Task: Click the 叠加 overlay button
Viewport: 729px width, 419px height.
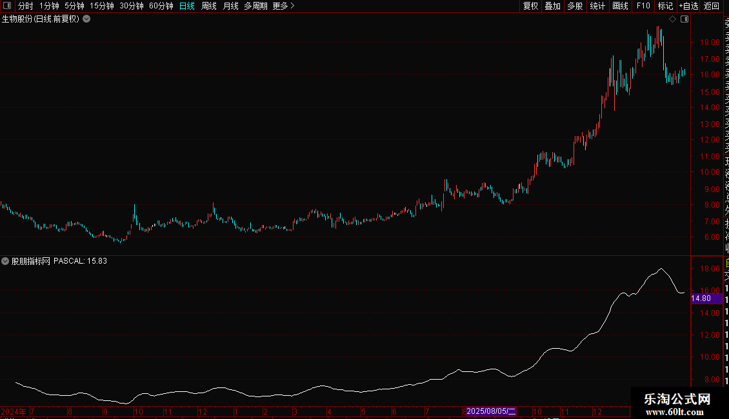Action: (553, 6)
